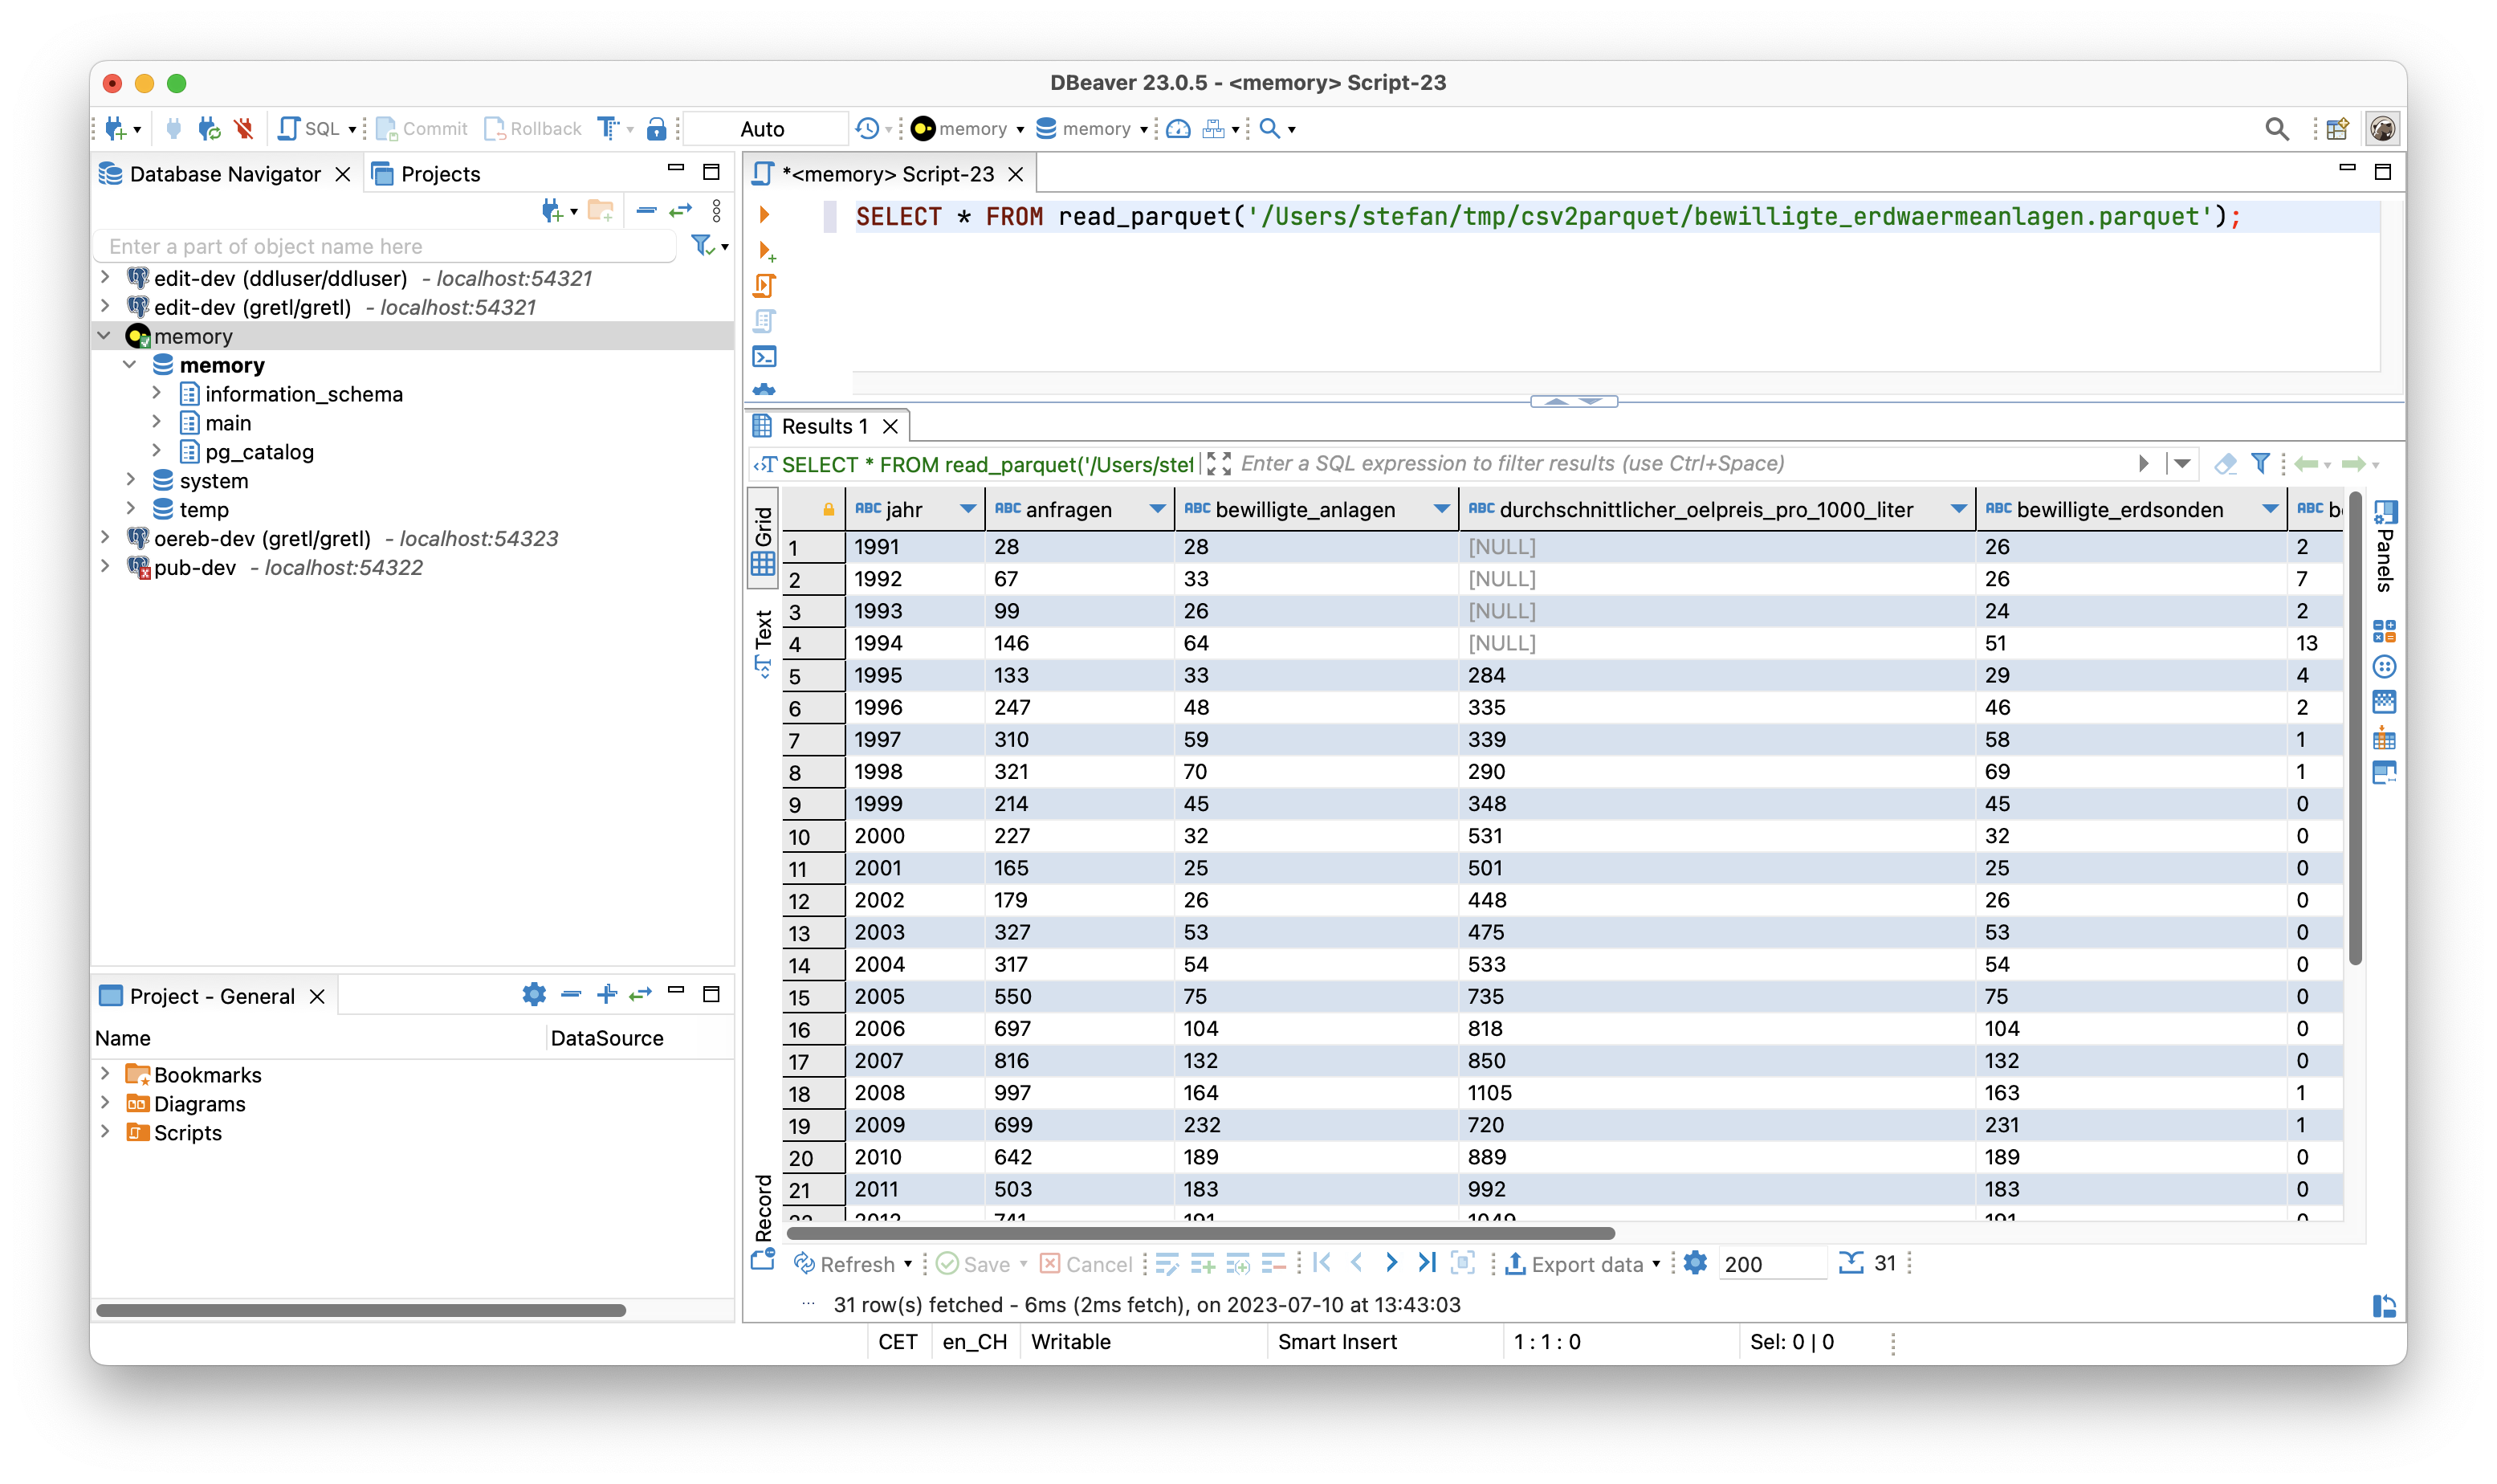The image size is (2497, 1484).
Task: Click the Execute script icon in the editor gutter
Action: click(x=764, y=286)
